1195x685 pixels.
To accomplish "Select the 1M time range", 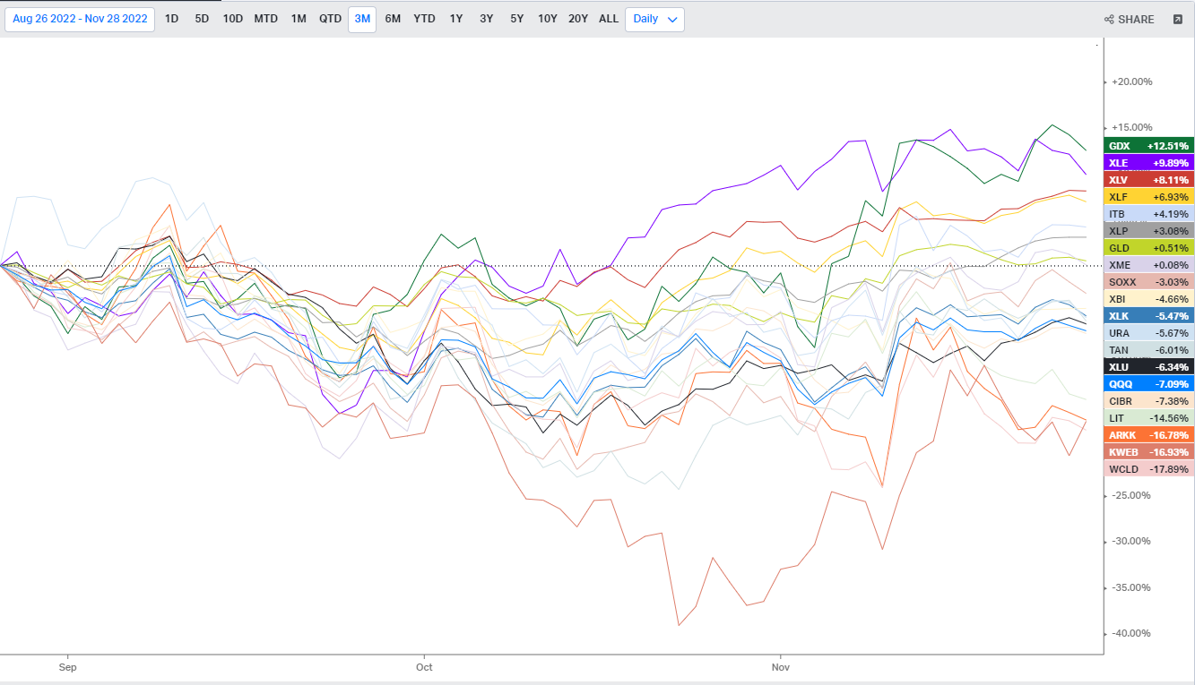I will point(299,19).
